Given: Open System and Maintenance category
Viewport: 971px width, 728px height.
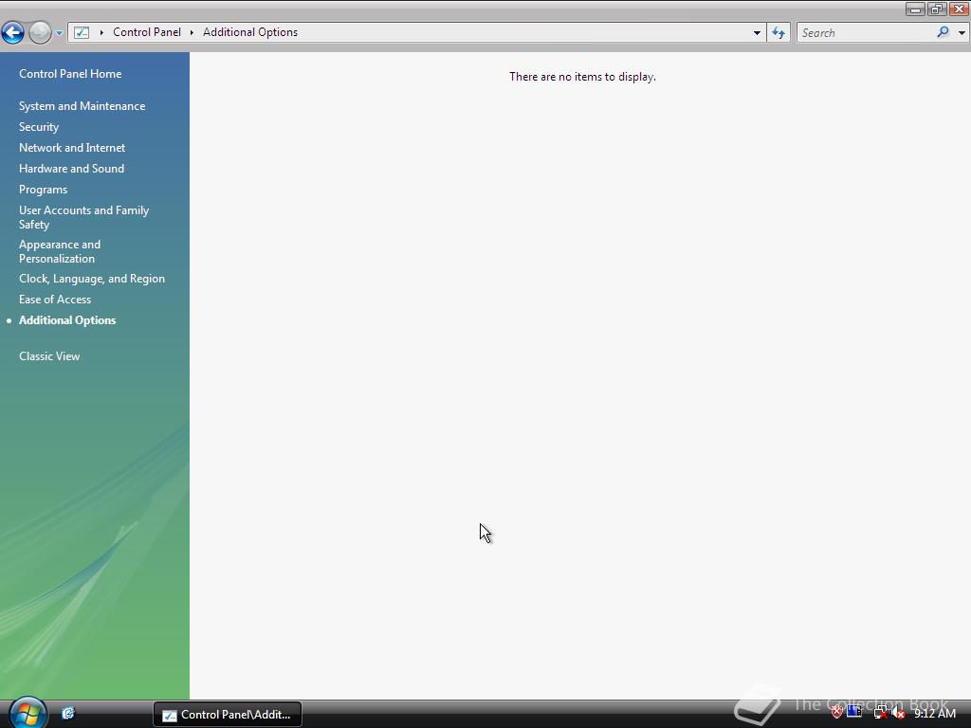Looking at the screenshot, I should (82, 106).
